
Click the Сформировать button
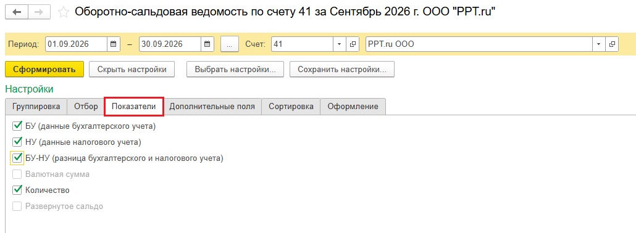point(44,69)
